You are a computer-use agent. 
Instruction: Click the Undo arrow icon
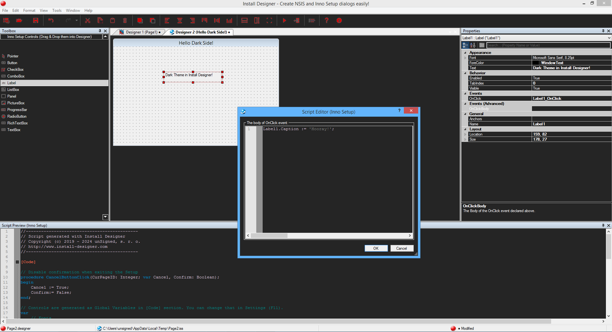(x=51, y=20)
